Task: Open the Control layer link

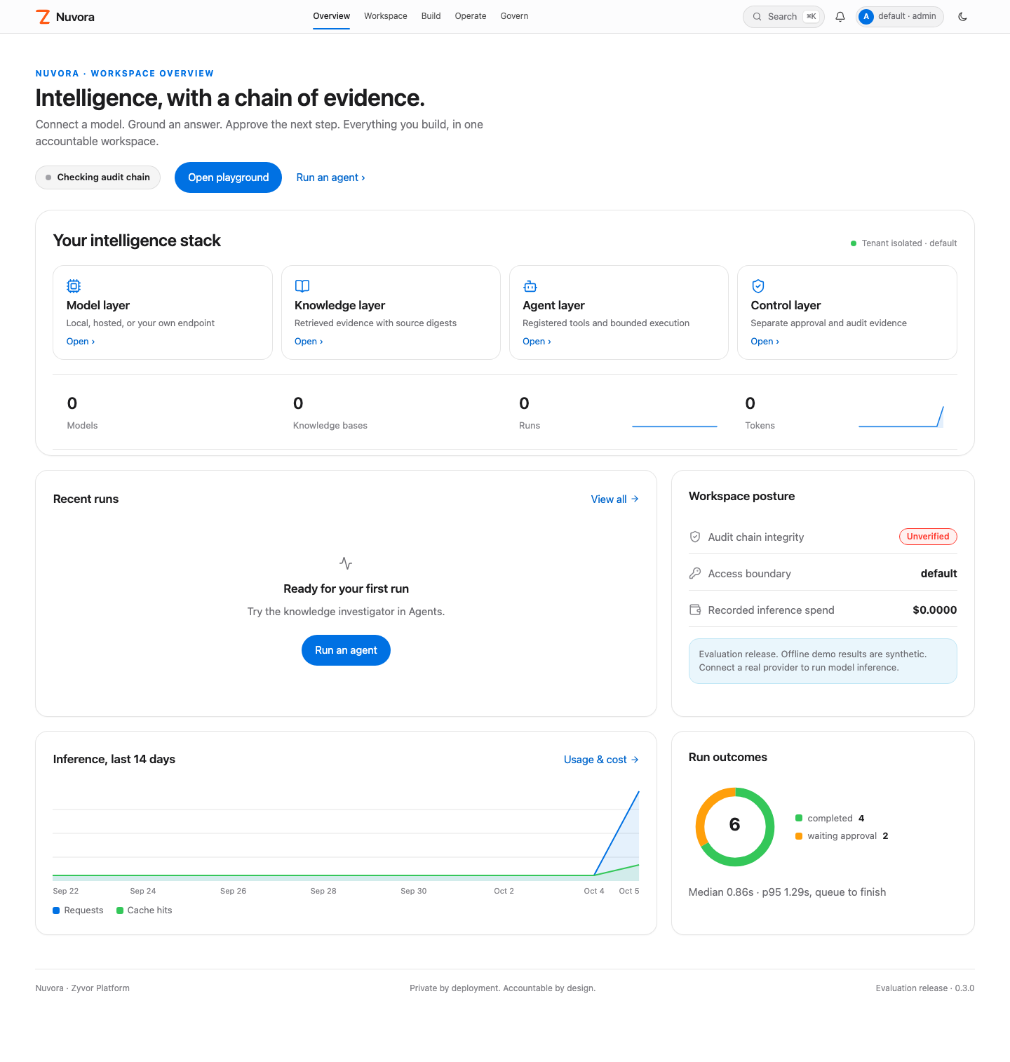Action: [x=765, y=342]
